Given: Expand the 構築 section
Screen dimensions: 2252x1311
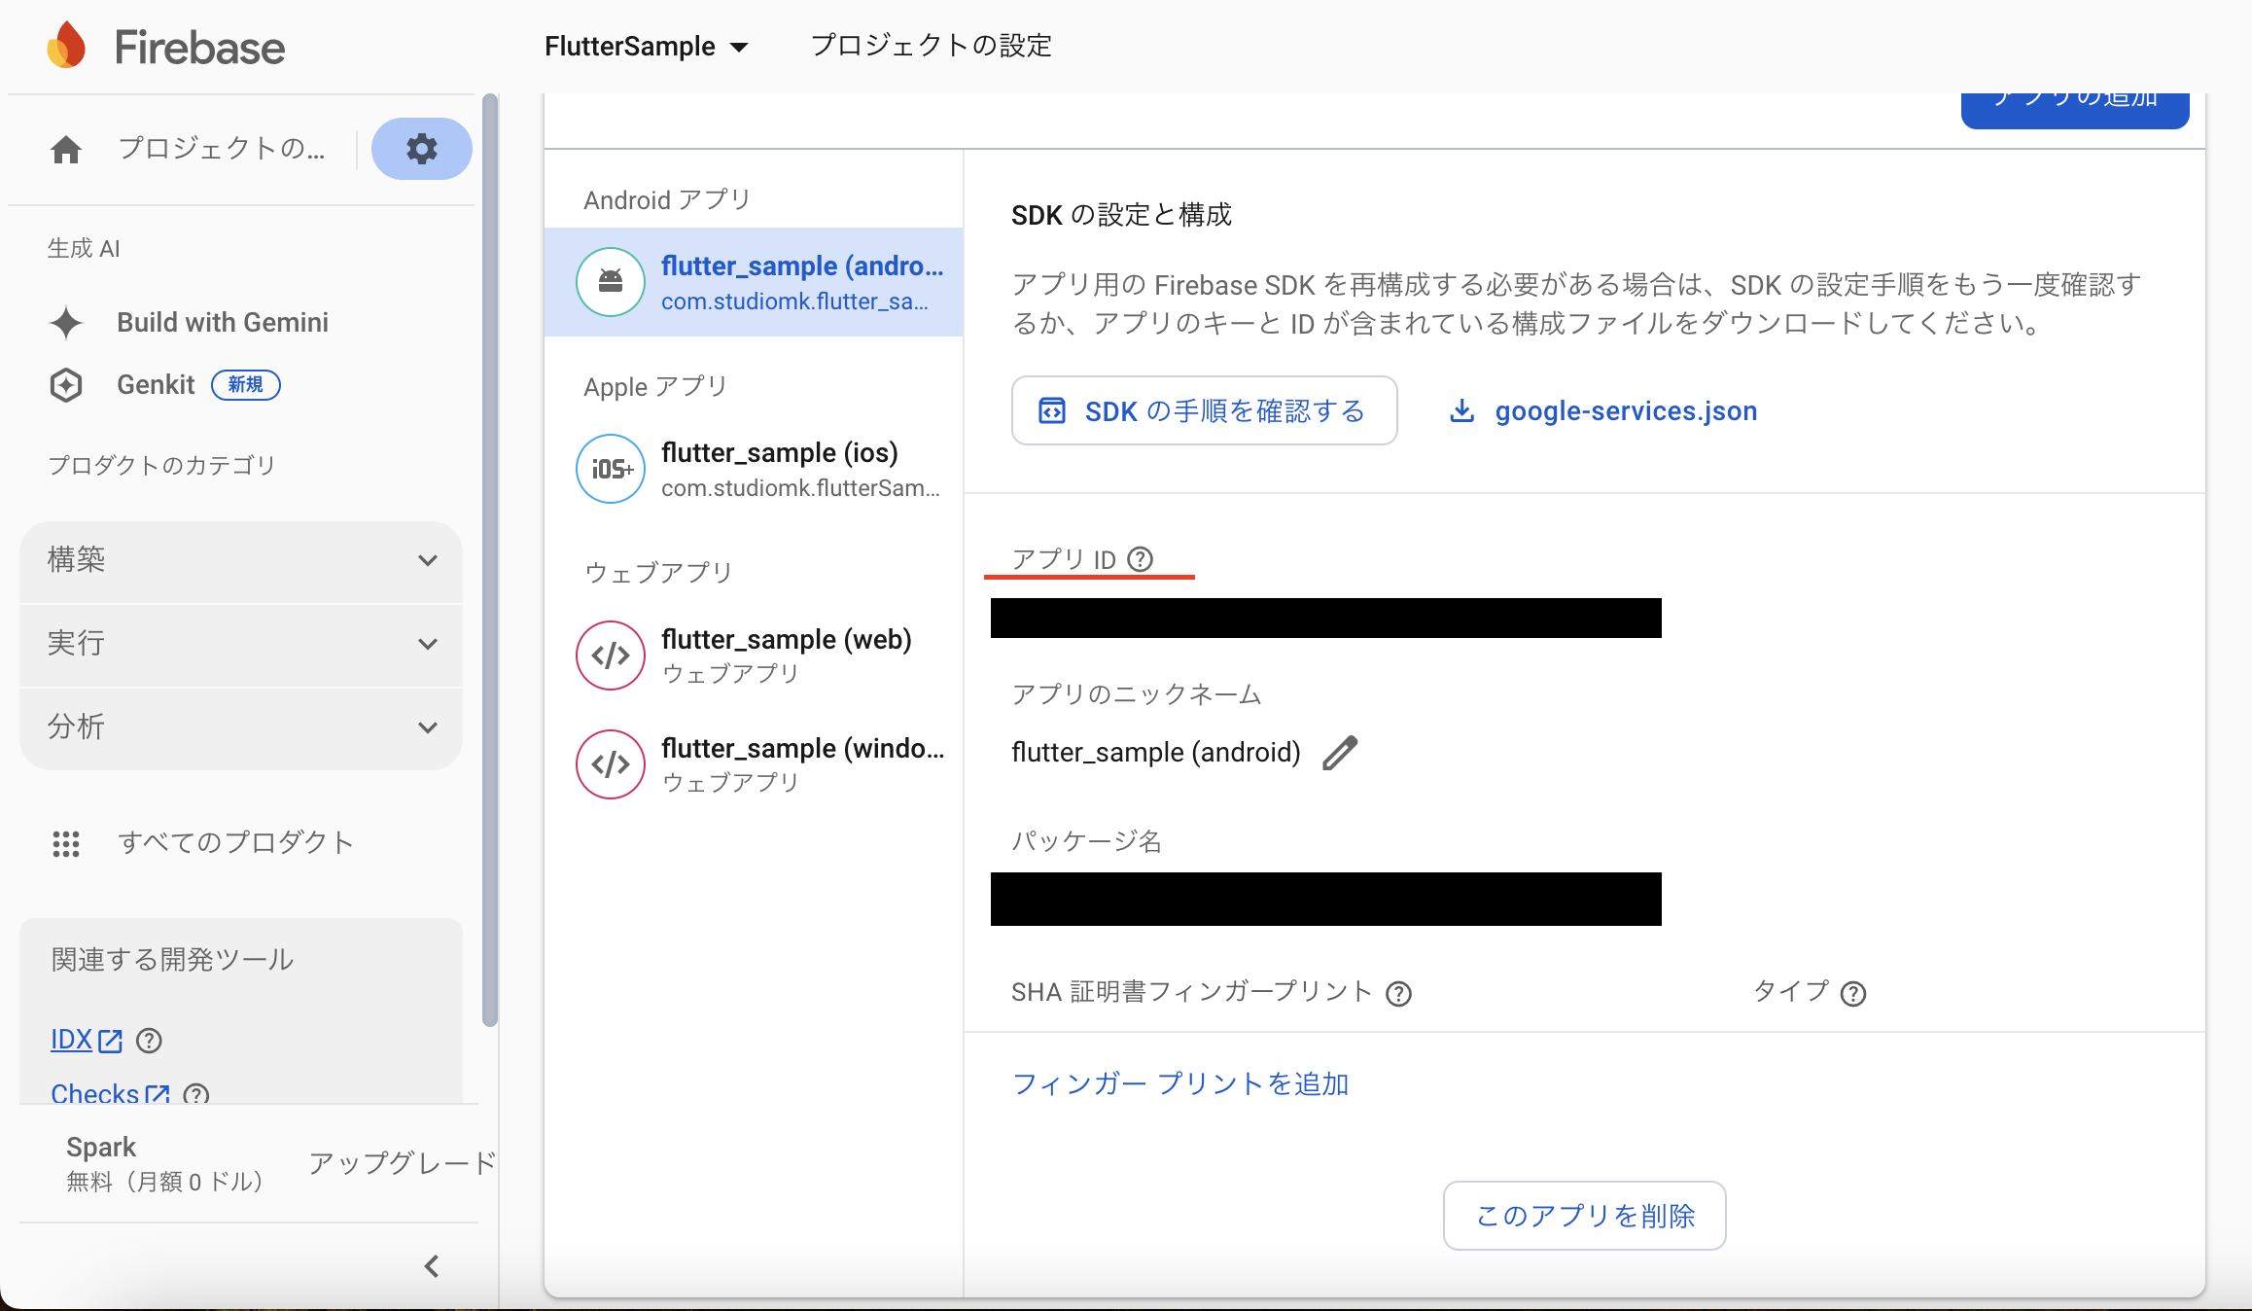Looking at the screenshot, I should [x=240, y=560].
